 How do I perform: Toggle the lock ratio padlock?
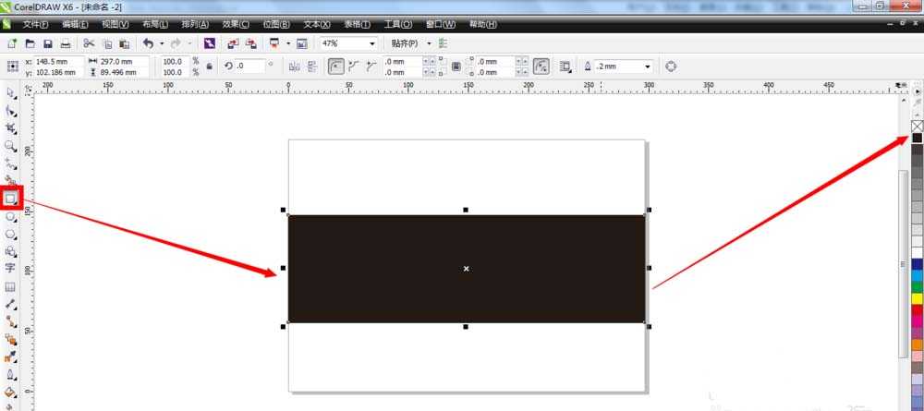(210, 66)
